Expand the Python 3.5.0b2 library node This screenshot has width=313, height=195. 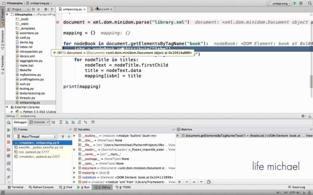[12, 112]
